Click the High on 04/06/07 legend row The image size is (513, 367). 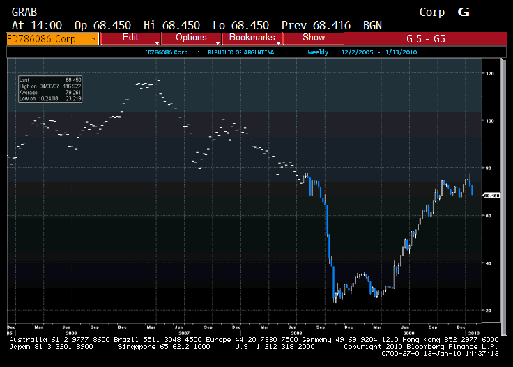pos(50,86)
